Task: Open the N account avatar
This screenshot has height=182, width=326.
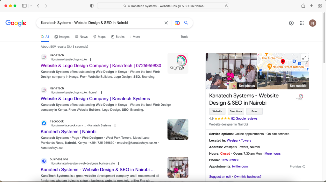Action: coord(313,23)
